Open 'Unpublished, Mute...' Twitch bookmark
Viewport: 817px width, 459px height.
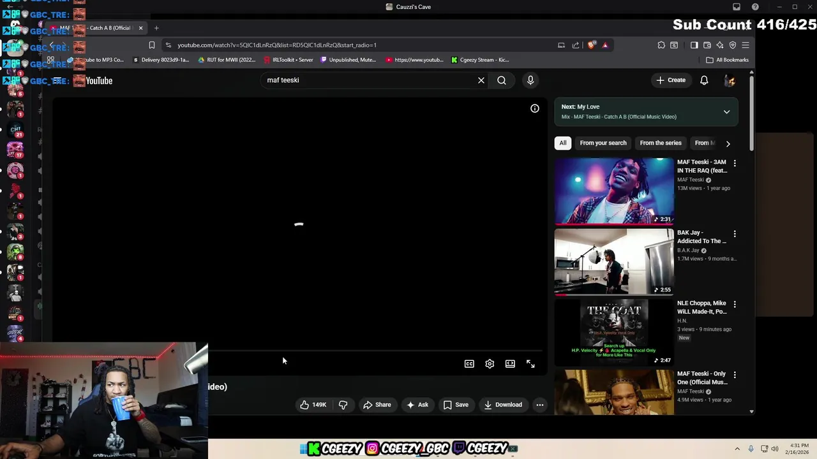point(349,60)
